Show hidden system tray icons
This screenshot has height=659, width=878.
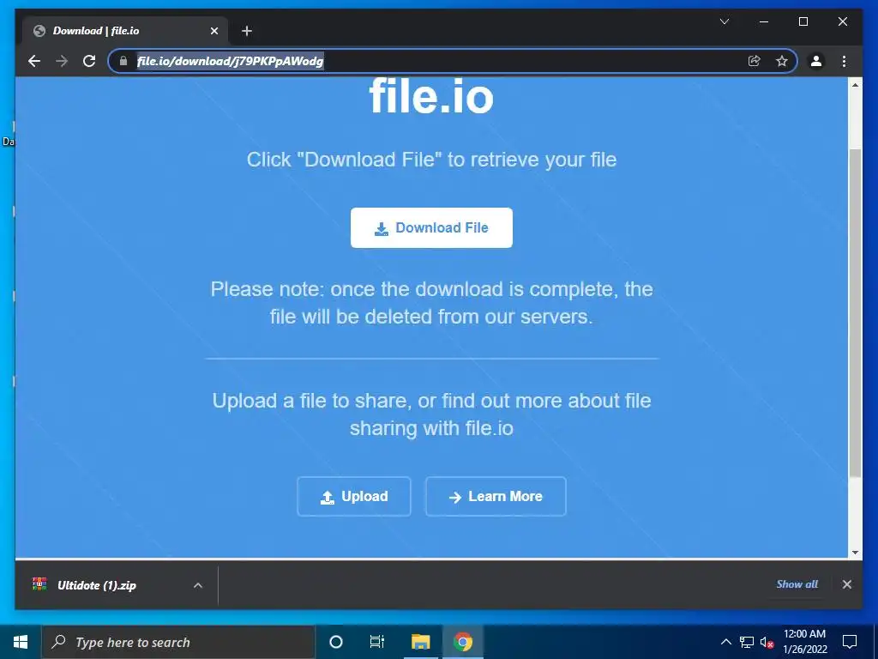tap(725, 642)
